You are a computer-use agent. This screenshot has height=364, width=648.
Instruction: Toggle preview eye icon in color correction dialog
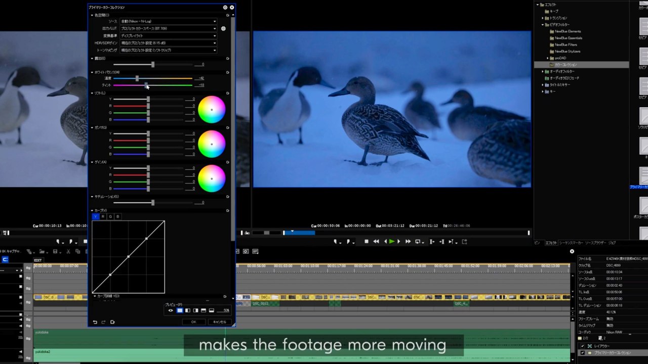(171, 310)
